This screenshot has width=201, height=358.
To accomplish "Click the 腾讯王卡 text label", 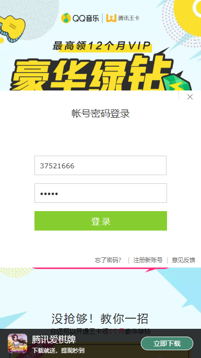I will (129, 18).
